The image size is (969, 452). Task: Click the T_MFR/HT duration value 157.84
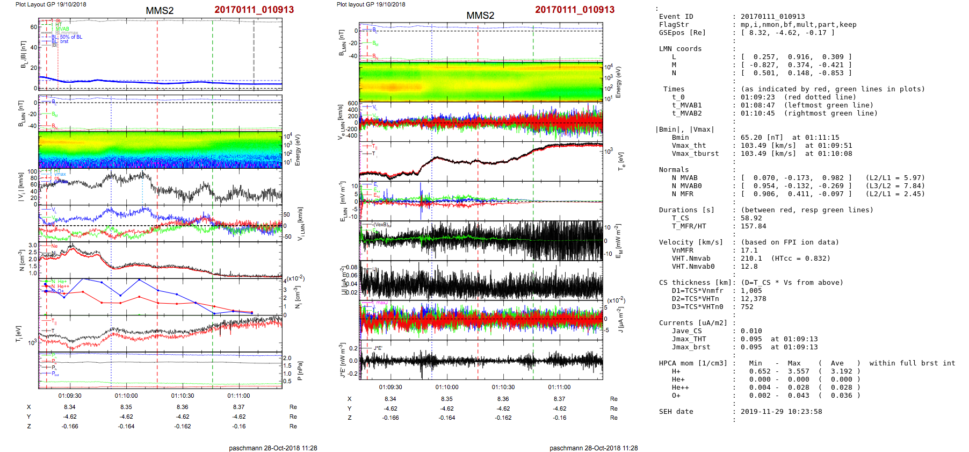(x=754, y=226)
